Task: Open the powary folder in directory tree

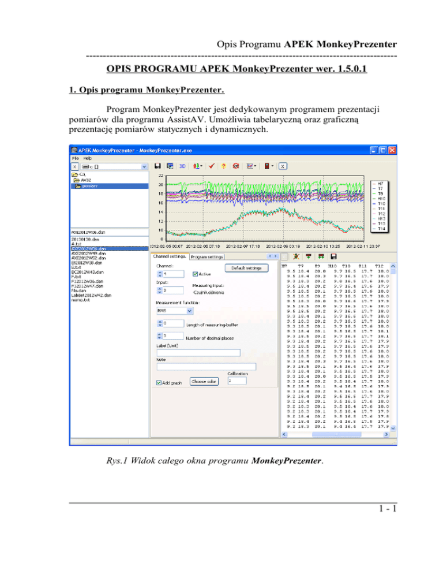Action: (89, 186)
